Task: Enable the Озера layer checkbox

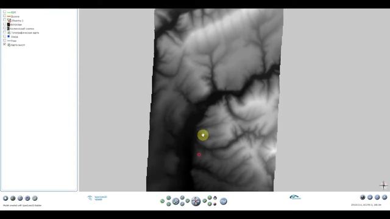Action: pyautogui.click(x=4, y=36)
